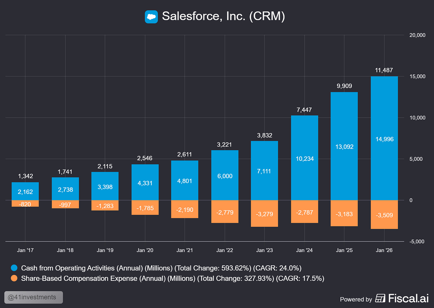The width and height of the screenshot is (434, 308).
Task: Click the "Salesforce, Inc. (CRM)" chart title
Action: click(223, 16)
